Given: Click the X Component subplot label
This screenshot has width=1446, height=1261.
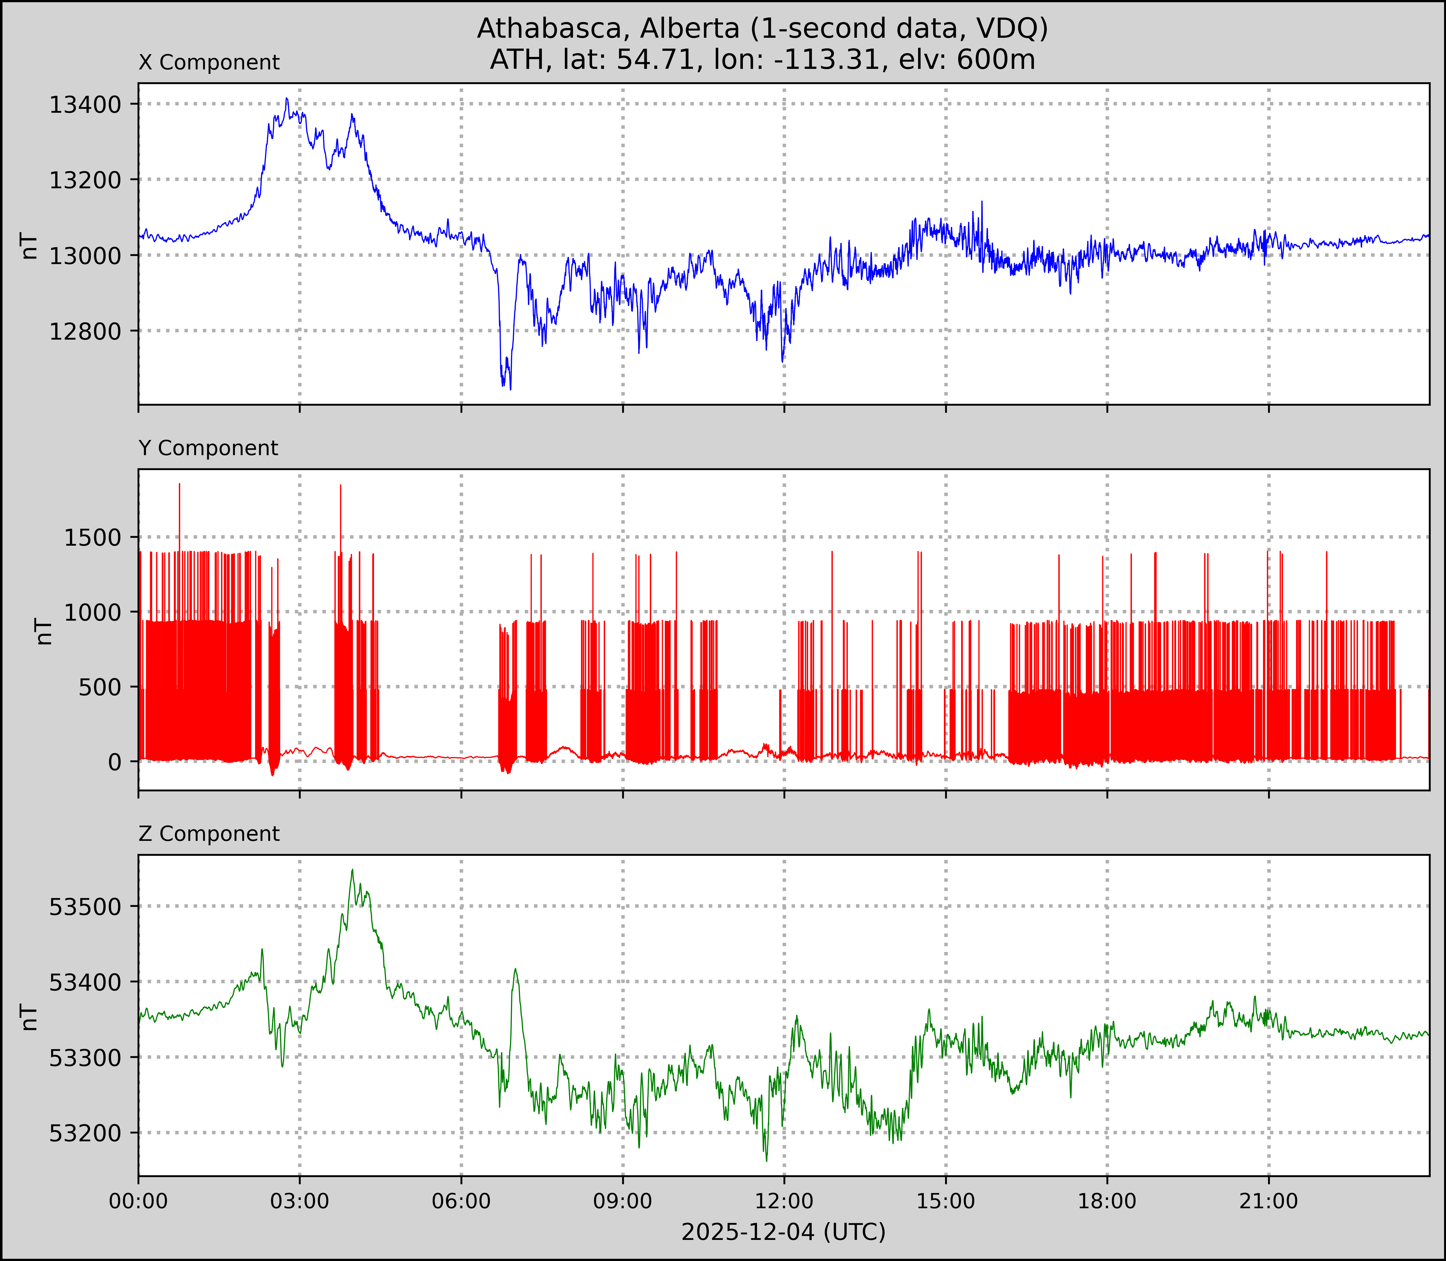Looking at the screenshot, I should pyautogui.click(x=209, y=63).
